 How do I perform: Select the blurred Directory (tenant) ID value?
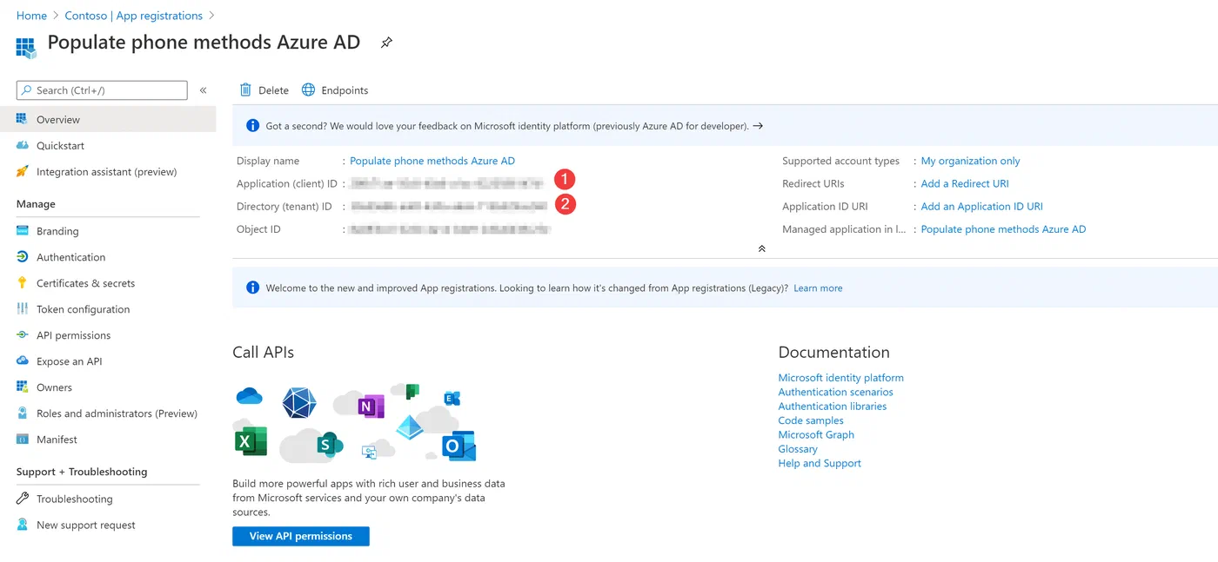(448, 206)
